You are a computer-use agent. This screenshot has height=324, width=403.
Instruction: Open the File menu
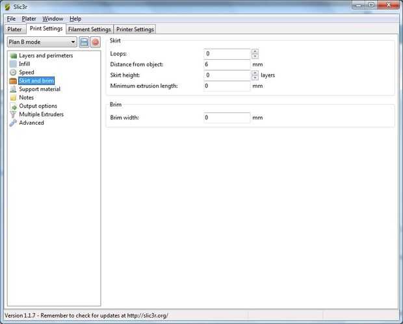point(11,19)
